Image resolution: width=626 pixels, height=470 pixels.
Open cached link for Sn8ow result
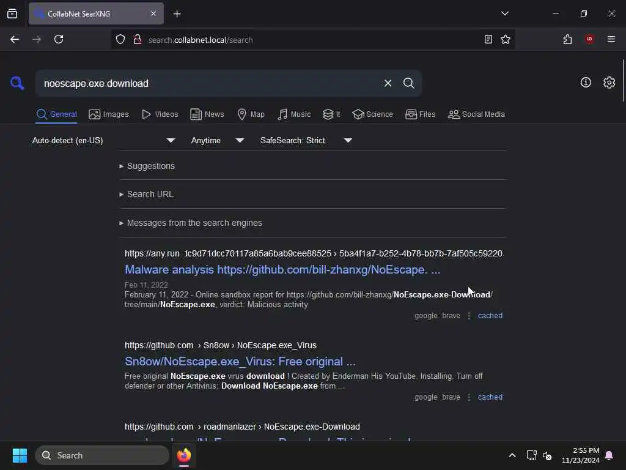[x=490, y=397]
